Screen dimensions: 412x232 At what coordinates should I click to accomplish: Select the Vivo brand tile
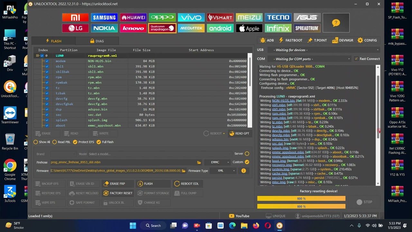(x=191, y=17)
